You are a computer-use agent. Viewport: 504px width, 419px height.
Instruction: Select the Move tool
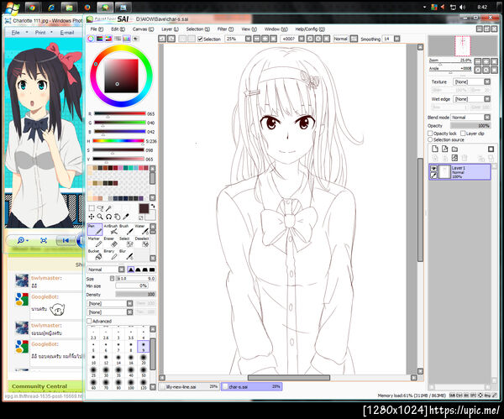(x=92, y=217)
